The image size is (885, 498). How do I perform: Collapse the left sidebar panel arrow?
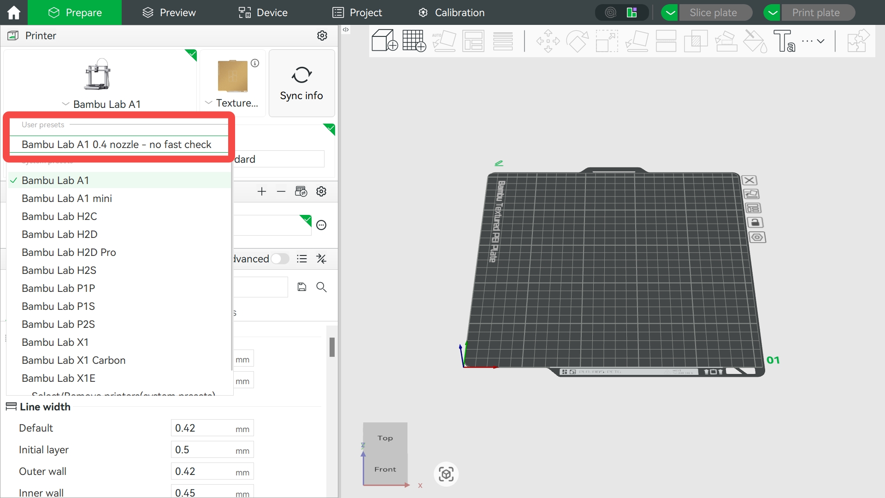coord(346,30)
